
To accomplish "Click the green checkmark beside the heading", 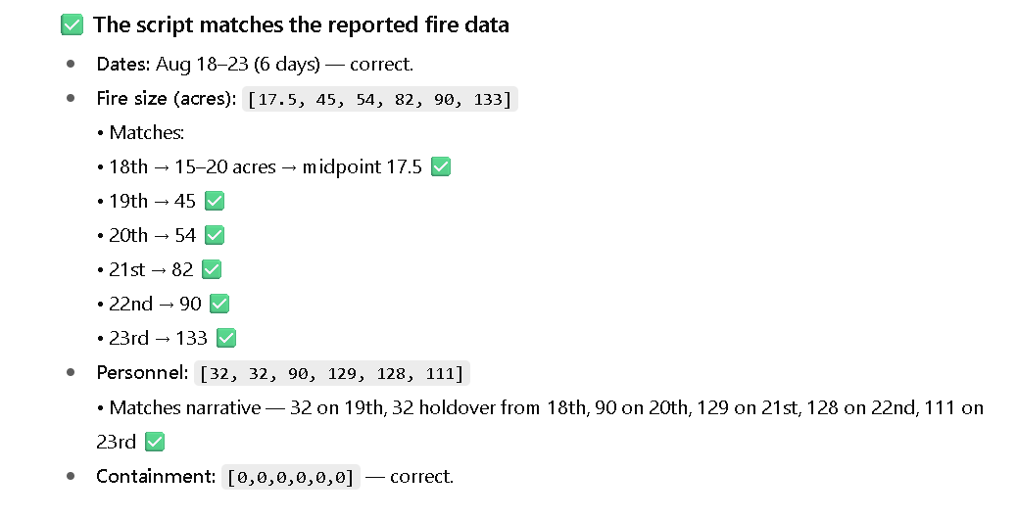I will [x=72, y=25].
